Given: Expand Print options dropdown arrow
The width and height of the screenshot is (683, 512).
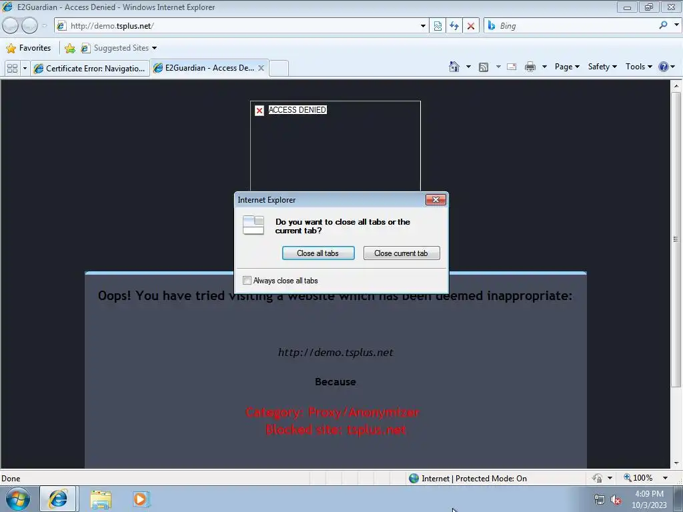Looking at the screenshot, I should pyautogui.click(x=544, y=67).
